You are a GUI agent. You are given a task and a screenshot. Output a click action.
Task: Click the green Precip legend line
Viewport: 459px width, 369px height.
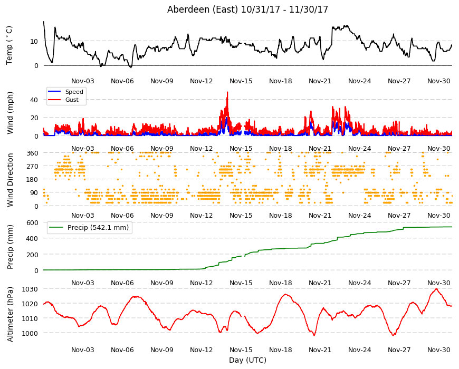pyautogui.click(x=56, y=228)
